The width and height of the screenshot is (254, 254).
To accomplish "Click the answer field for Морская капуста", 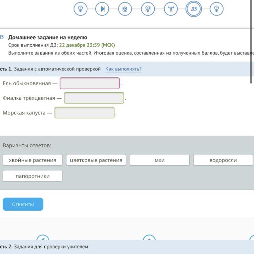I will 85,113.
